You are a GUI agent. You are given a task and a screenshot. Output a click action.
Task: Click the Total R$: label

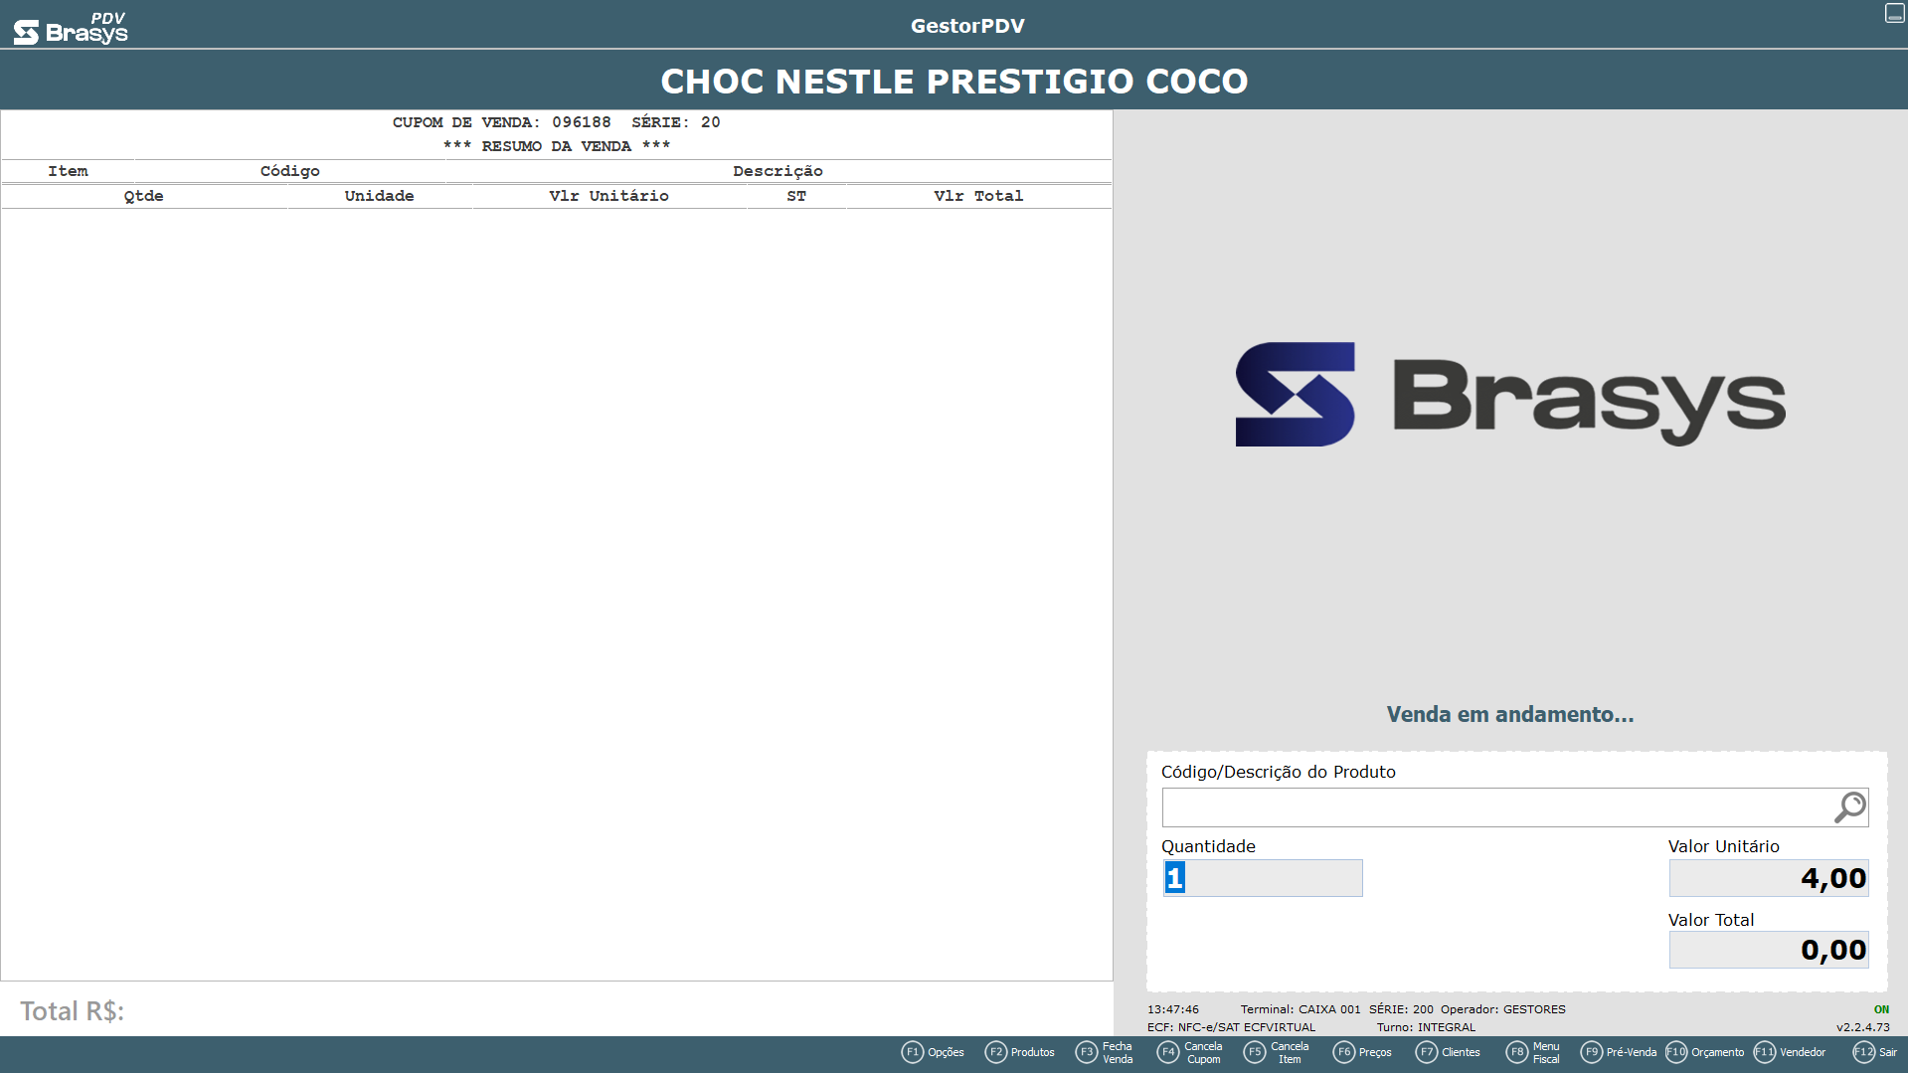[73, 1011]
